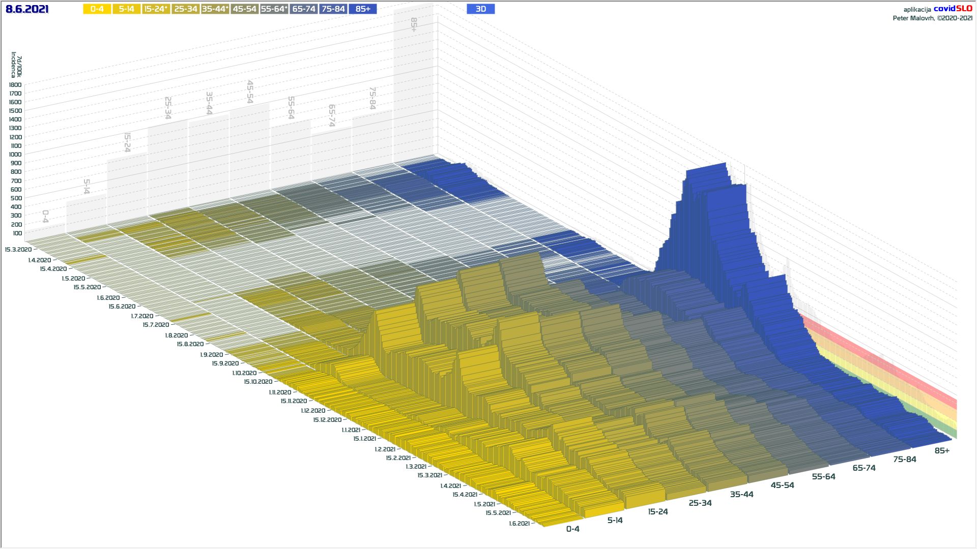Click the 15.3.2020 date axis marker
The width and height of the screenshot is (977, 549).
tap(18, 250)
